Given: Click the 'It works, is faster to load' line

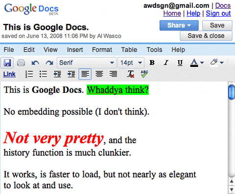Looking at the screenshot, I should click(100, 174).
